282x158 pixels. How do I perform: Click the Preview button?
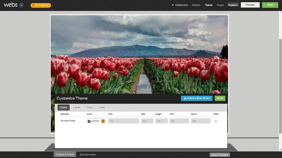[250, 5]
